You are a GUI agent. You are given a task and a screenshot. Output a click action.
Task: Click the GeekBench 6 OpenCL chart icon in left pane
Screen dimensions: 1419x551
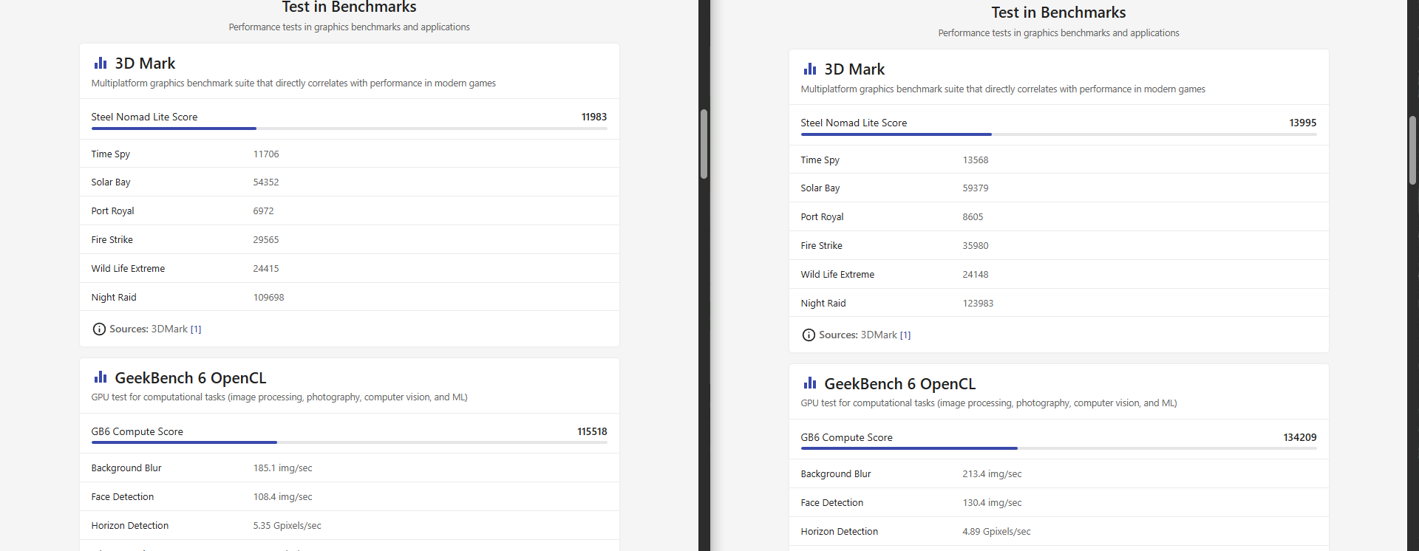tap(101, 377)
